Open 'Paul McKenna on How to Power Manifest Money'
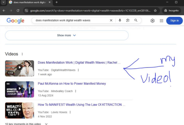 [72, 84]
